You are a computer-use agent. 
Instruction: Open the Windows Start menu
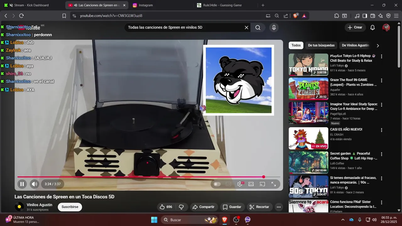(154, 220)
